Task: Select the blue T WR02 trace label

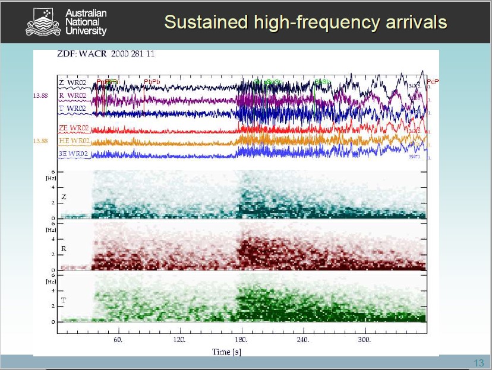Action: point(72,109)
